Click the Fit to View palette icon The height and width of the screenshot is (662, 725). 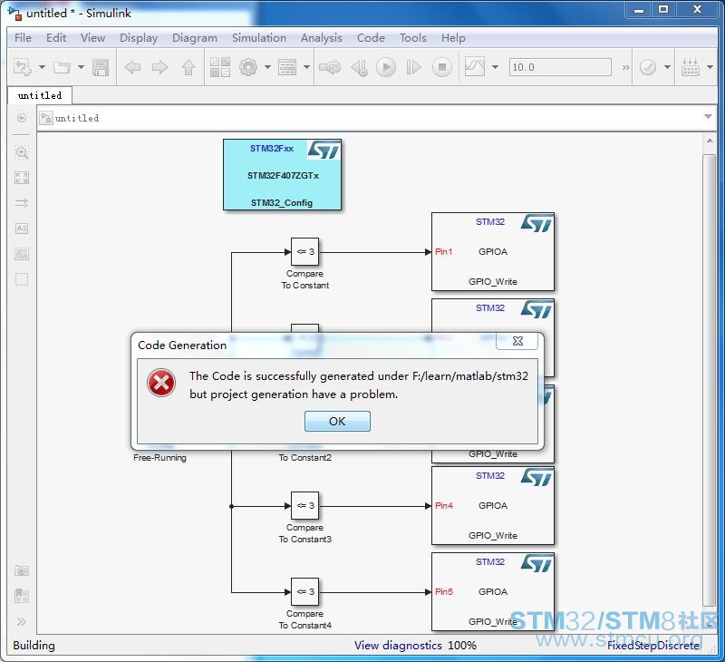(x=22, y=178)
